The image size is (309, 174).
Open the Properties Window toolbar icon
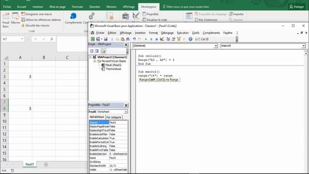click(173, 39)
